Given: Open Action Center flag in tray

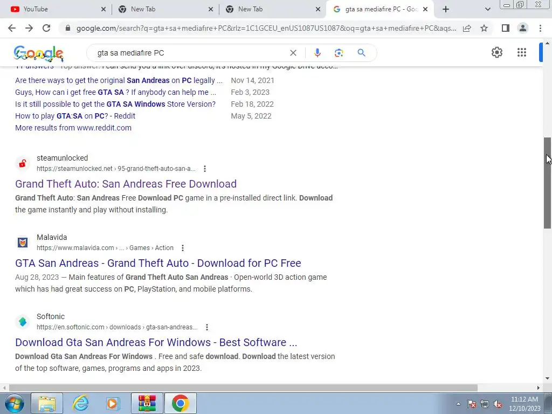Looking at the screenshot, I should [472, 404].
